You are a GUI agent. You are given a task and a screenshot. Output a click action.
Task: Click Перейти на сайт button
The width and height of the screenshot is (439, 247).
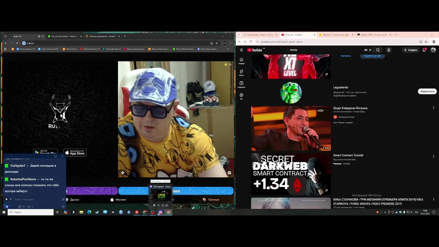tap(372, 56)
